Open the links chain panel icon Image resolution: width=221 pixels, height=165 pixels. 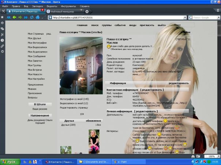click(2, 46)
